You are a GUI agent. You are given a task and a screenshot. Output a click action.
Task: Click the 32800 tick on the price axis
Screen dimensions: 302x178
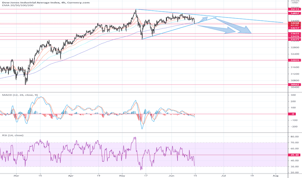(x=295, y=47)
